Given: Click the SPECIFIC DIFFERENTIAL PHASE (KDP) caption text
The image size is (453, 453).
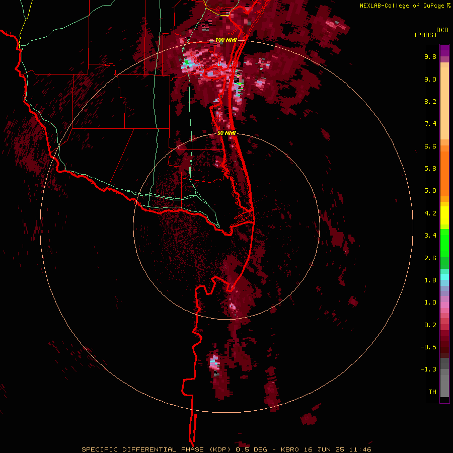Looking at the screenshot, I should (x=157, y=449).
